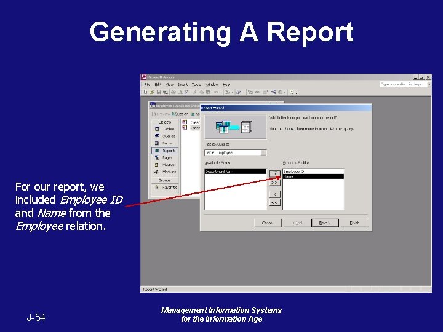This screenshot has height=332, width=443.
Task: Click the < Back button
Action: point(297,223)
